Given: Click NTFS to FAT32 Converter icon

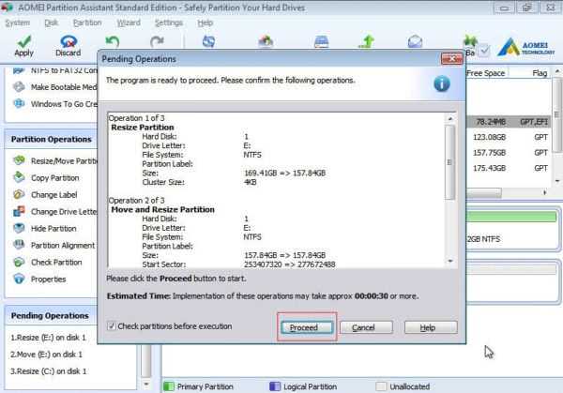Looking at the screenshot, I should click(19, 70).
